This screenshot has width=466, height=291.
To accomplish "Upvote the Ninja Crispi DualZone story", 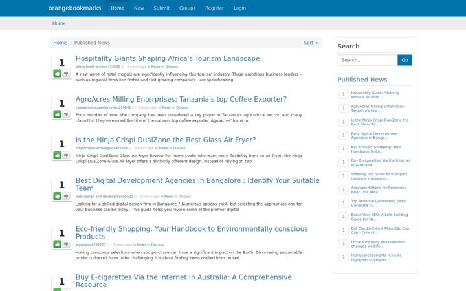I will (x=58, y=155).
